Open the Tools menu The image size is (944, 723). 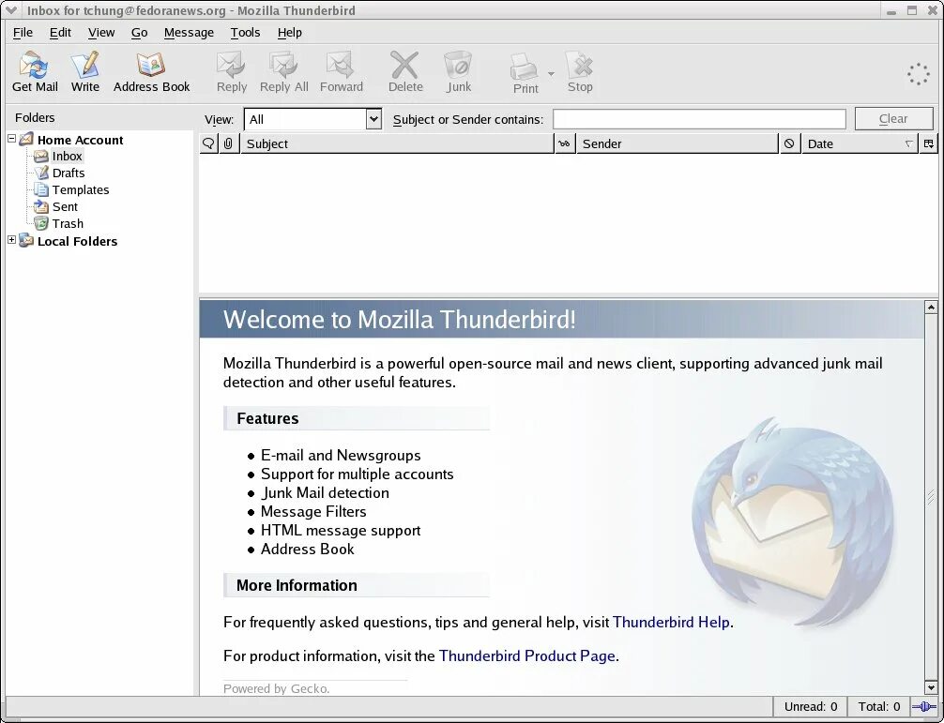pyautogui.click(x=245, y=33)
